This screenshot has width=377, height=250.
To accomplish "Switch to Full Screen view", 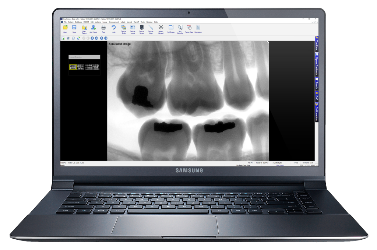I will pyautogui.click(x=171, y=28).
